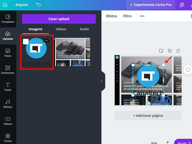This screenshot has height=144, width=192.
Task: Open the Vídeos sidebar panel
Action: (x=8, y=121)
